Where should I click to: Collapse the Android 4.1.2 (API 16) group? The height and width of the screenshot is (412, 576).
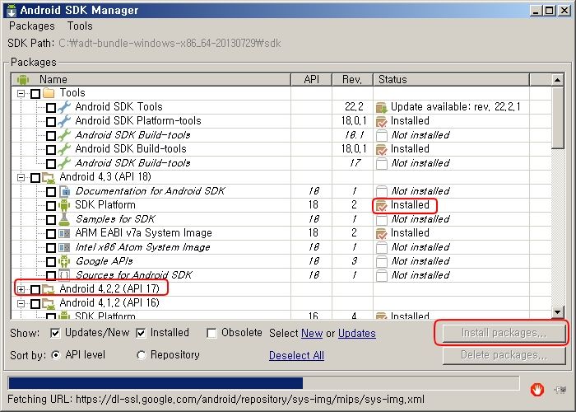pyautogui.click(x=21, y=304)
